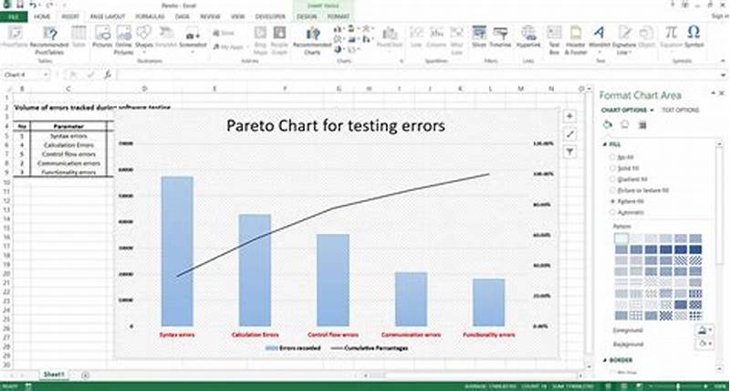Click the Chart Styles brush button
730x391 pixels.
tap(569, 134)
